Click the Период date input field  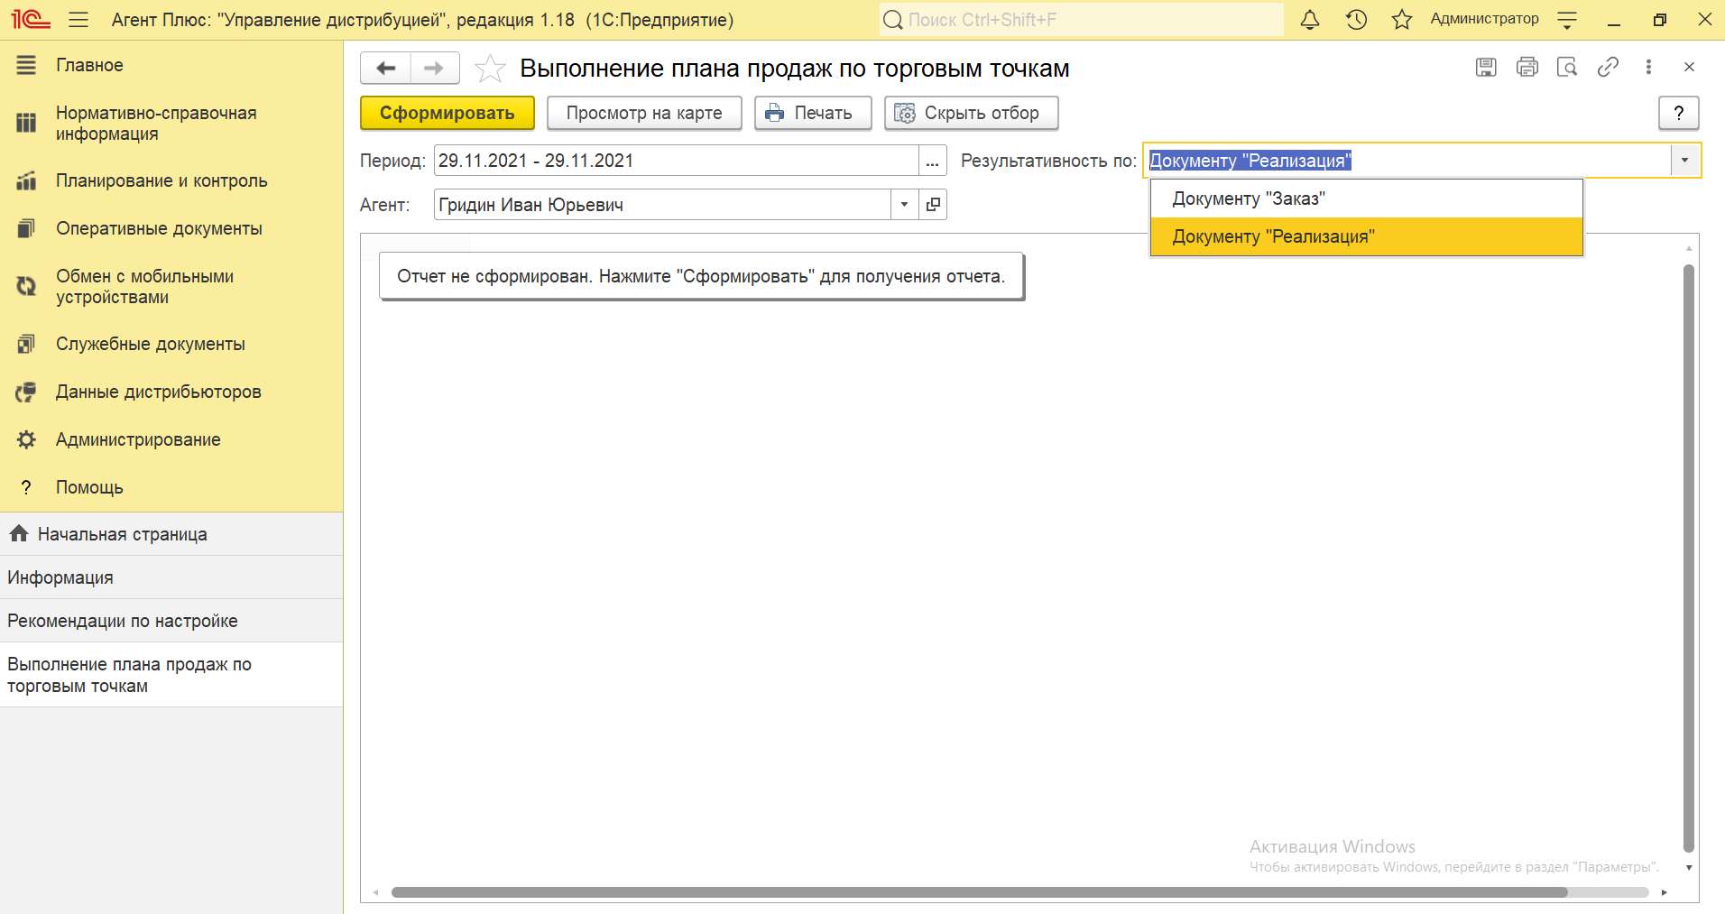point(675,161)
